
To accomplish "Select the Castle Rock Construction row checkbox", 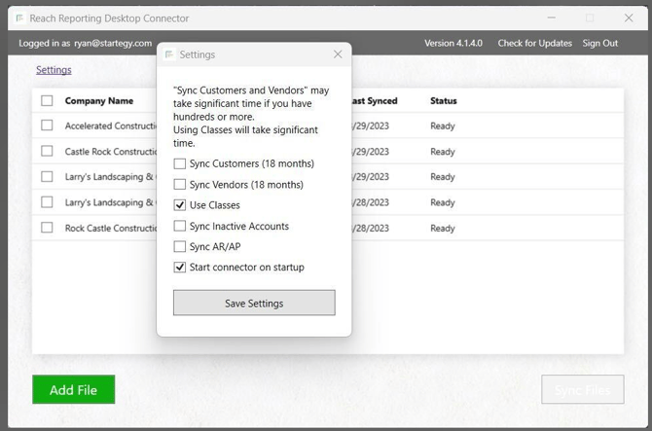I will click(47, 151).
